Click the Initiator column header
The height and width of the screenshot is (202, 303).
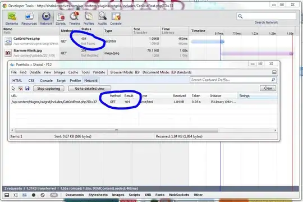[215, 96]
